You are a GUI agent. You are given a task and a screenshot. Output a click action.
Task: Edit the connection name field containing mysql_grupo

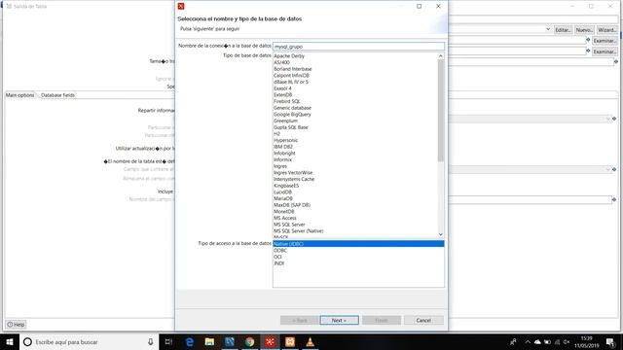(x=358, y=47)
